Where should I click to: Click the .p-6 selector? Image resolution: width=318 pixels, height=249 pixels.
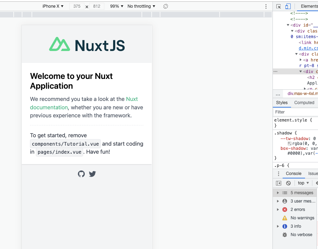click(x=279, y=166)
